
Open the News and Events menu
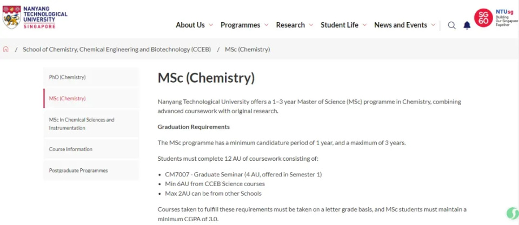point(400,25)
